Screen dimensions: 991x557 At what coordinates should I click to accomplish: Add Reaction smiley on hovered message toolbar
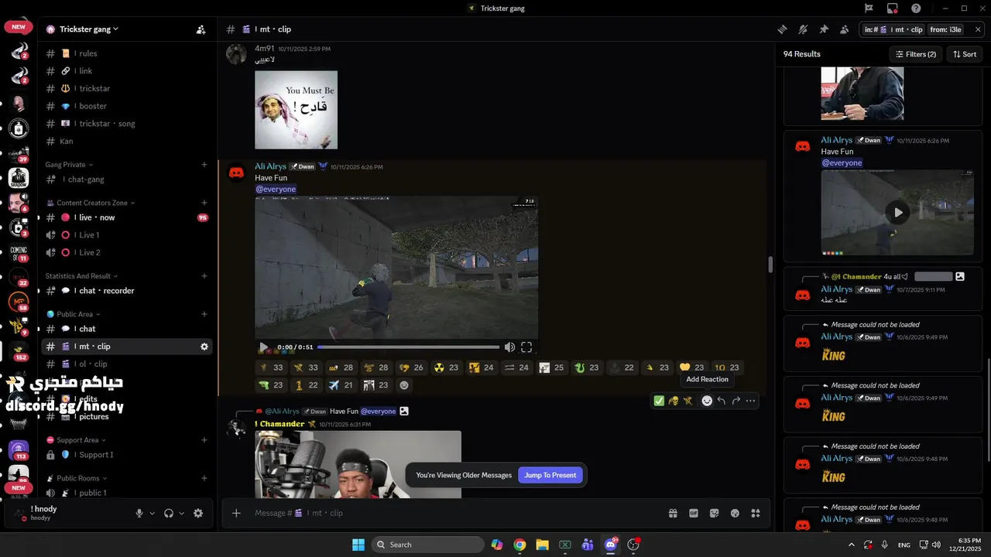coord(707,401)
